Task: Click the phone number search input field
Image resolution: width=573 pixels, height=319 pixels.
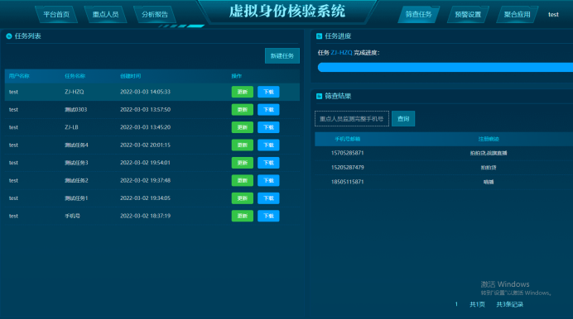Action: coord(352,118)
